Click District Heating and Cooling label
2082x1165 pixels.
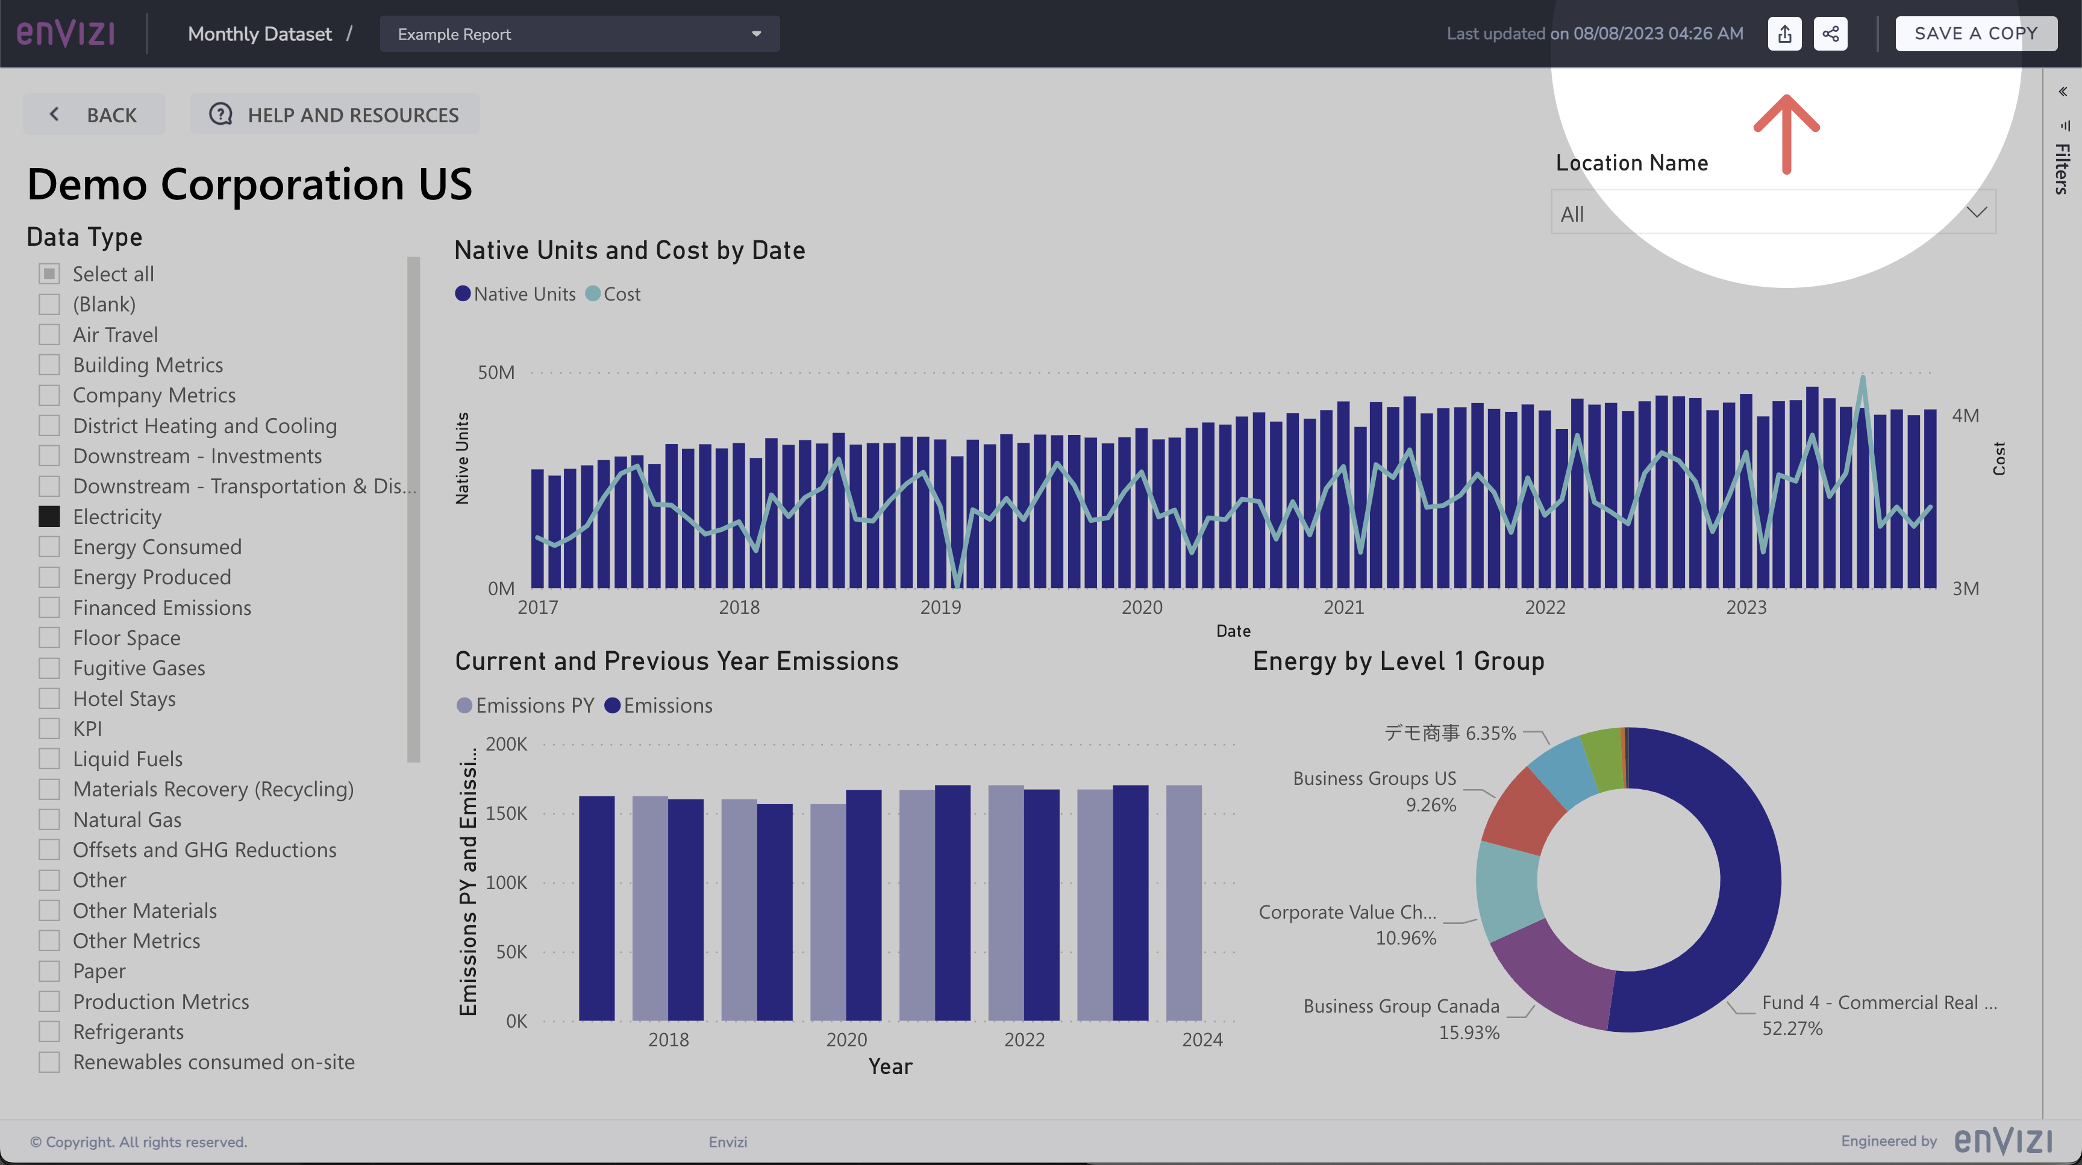pyautogui.click(x=204, y=426)
